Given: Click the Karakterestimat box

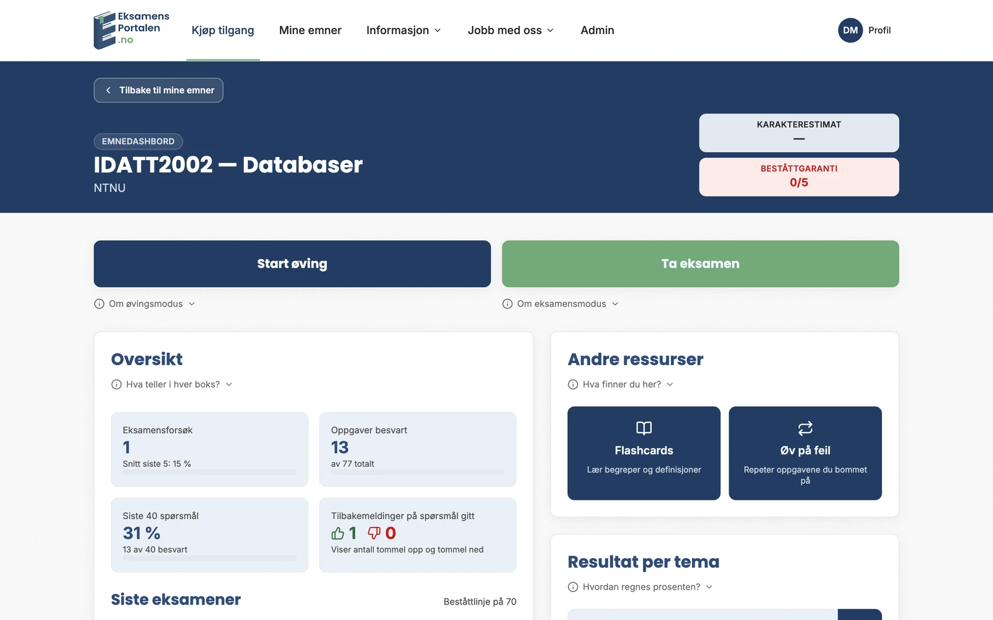Looking at the screenshot, I should click(799, 133).
